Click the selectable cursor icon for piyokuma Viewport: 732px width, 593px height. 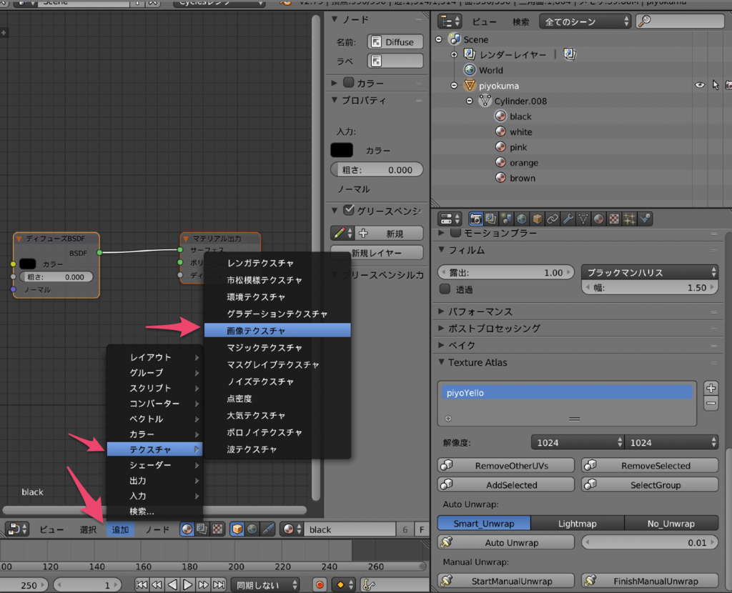click(x=715, y=86)
